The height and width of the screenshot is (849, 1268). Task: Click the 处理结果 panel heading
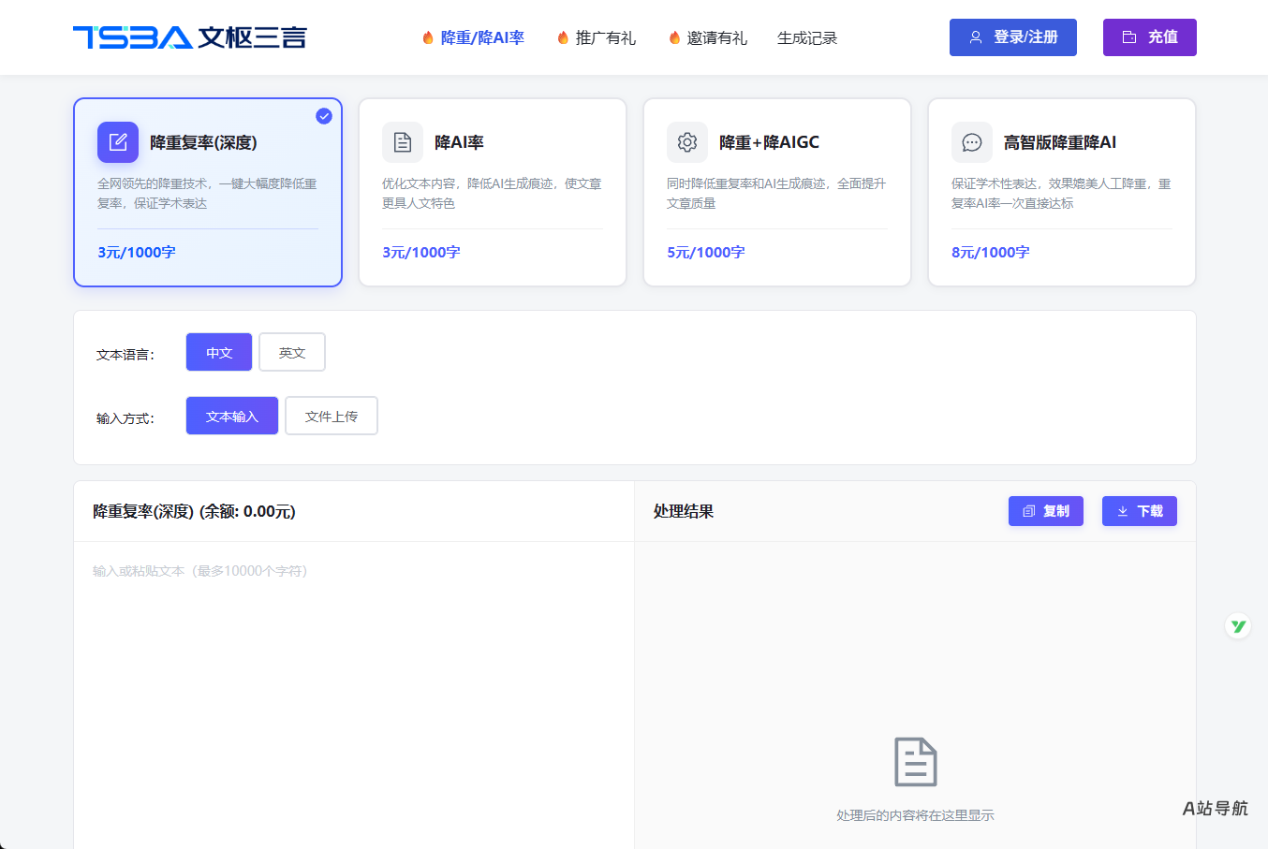[684, 511]
